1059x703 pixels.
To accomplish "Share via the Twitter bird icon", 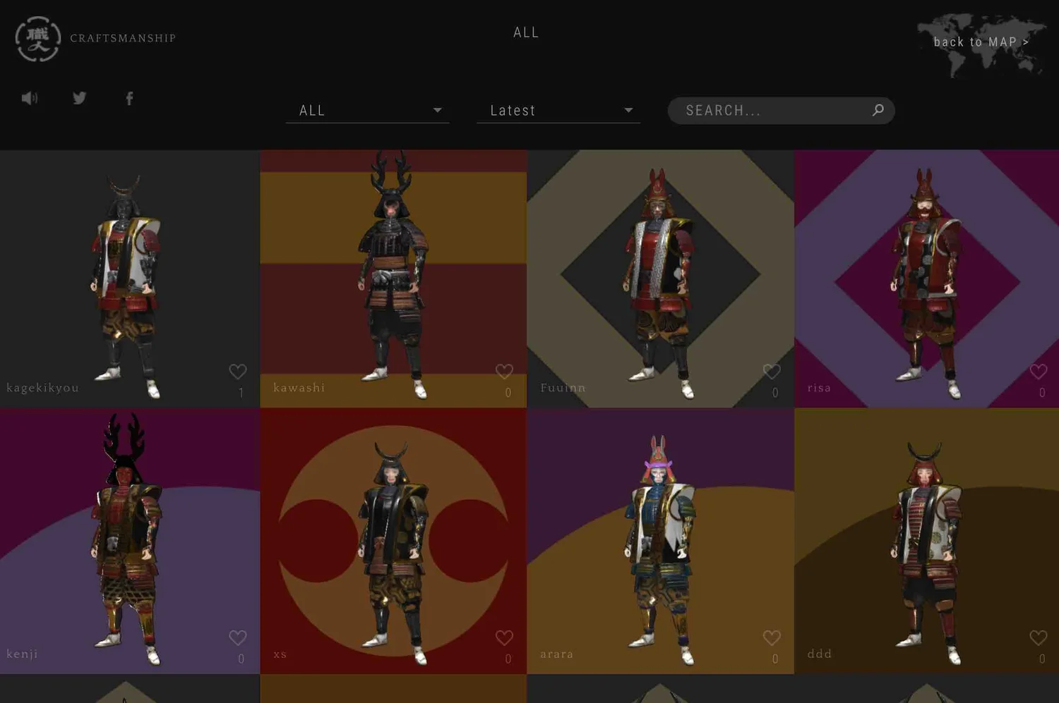I will tap(80, 98).
